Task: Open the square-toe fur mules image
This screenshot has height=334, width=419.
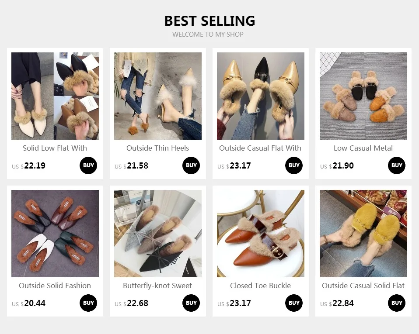Action: [55, 234]
